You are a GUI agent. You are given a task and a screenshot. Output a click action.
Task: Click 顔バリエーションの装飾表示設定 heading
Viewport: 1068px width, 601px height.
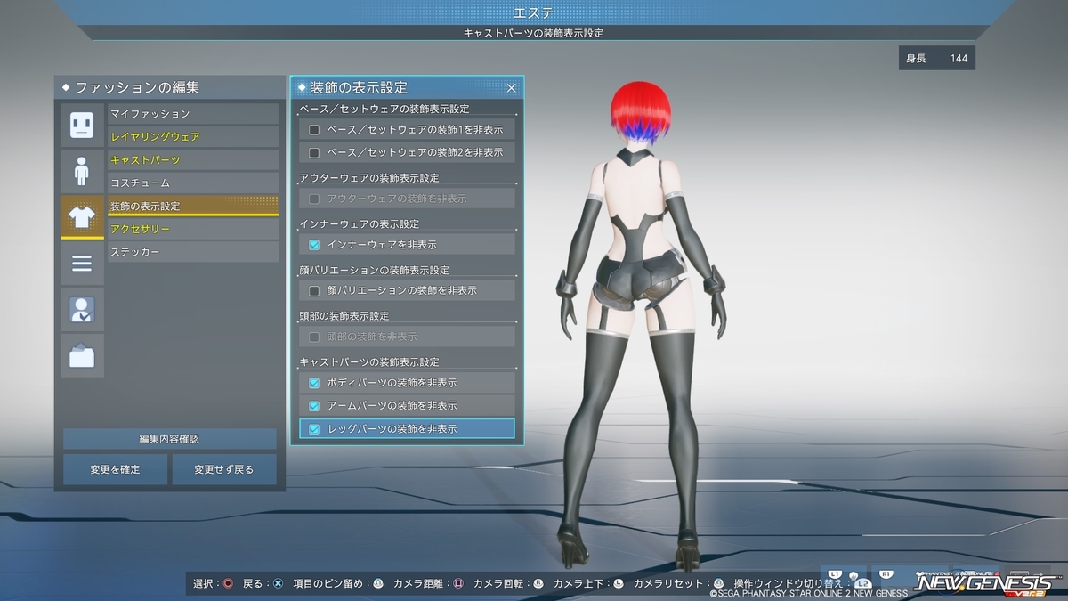point(375,270)
